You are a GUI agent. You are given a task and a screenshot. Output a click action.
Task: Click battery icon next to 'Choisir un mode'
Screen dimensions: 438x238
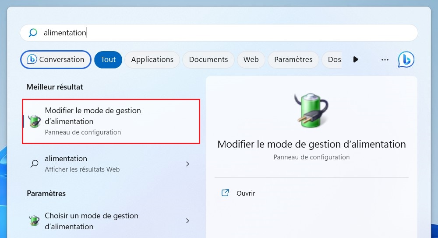click(x=34, y=221)
